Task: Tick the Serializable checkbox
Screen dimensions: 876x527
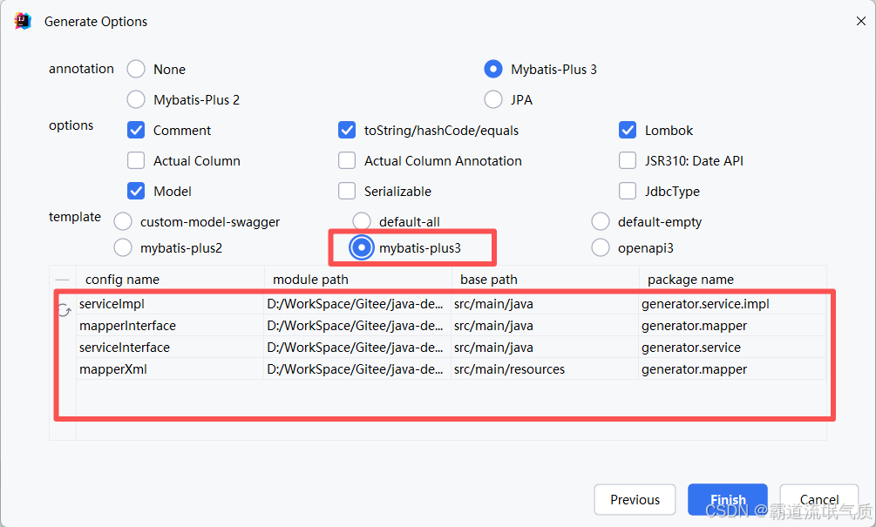Action: pyautogui.click(x=347, y=192)
